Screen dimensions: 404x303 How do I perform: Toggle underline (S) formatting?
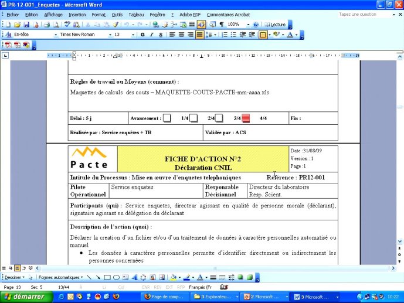point(161,35)
